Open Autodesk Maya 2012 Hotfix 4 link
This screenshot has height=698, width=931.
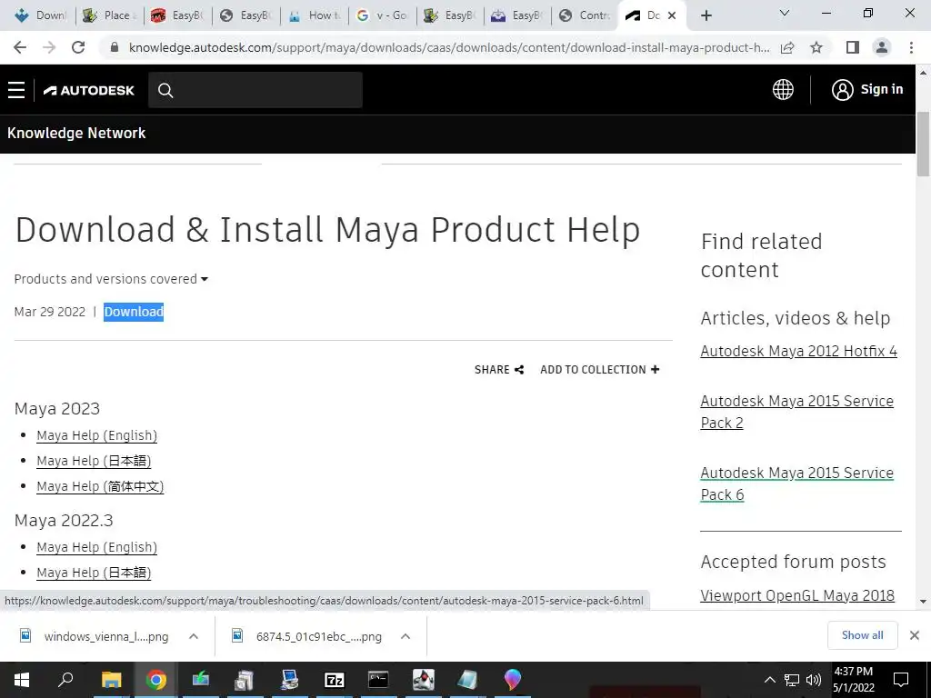pyautogui.click(x=798, y=352)
